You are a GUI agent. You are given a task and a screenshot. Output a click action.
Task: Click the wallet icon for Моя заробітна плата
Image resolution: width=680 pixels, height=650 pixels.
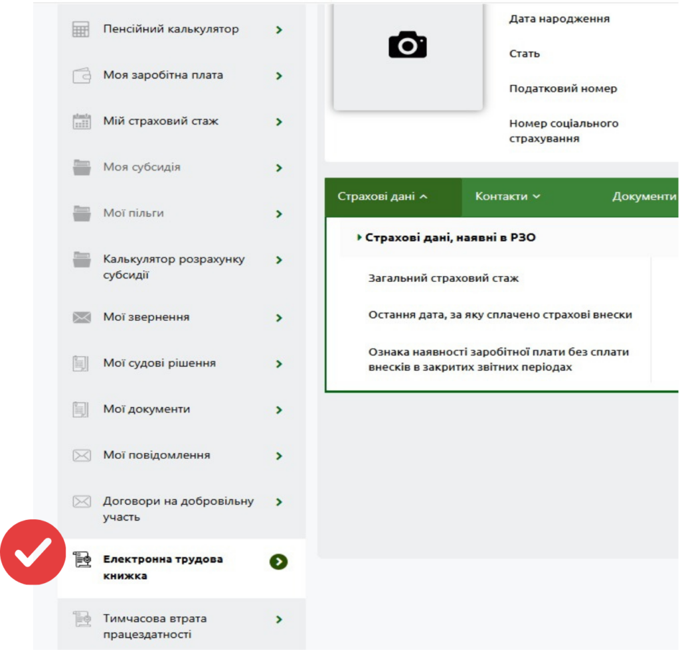click(x=81, y=76)
